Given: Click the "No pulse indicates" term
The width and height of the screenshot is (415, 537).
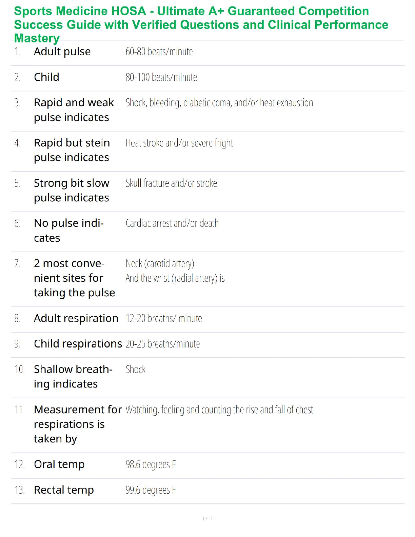Looking at the screenshot, I should pos(68,231).
